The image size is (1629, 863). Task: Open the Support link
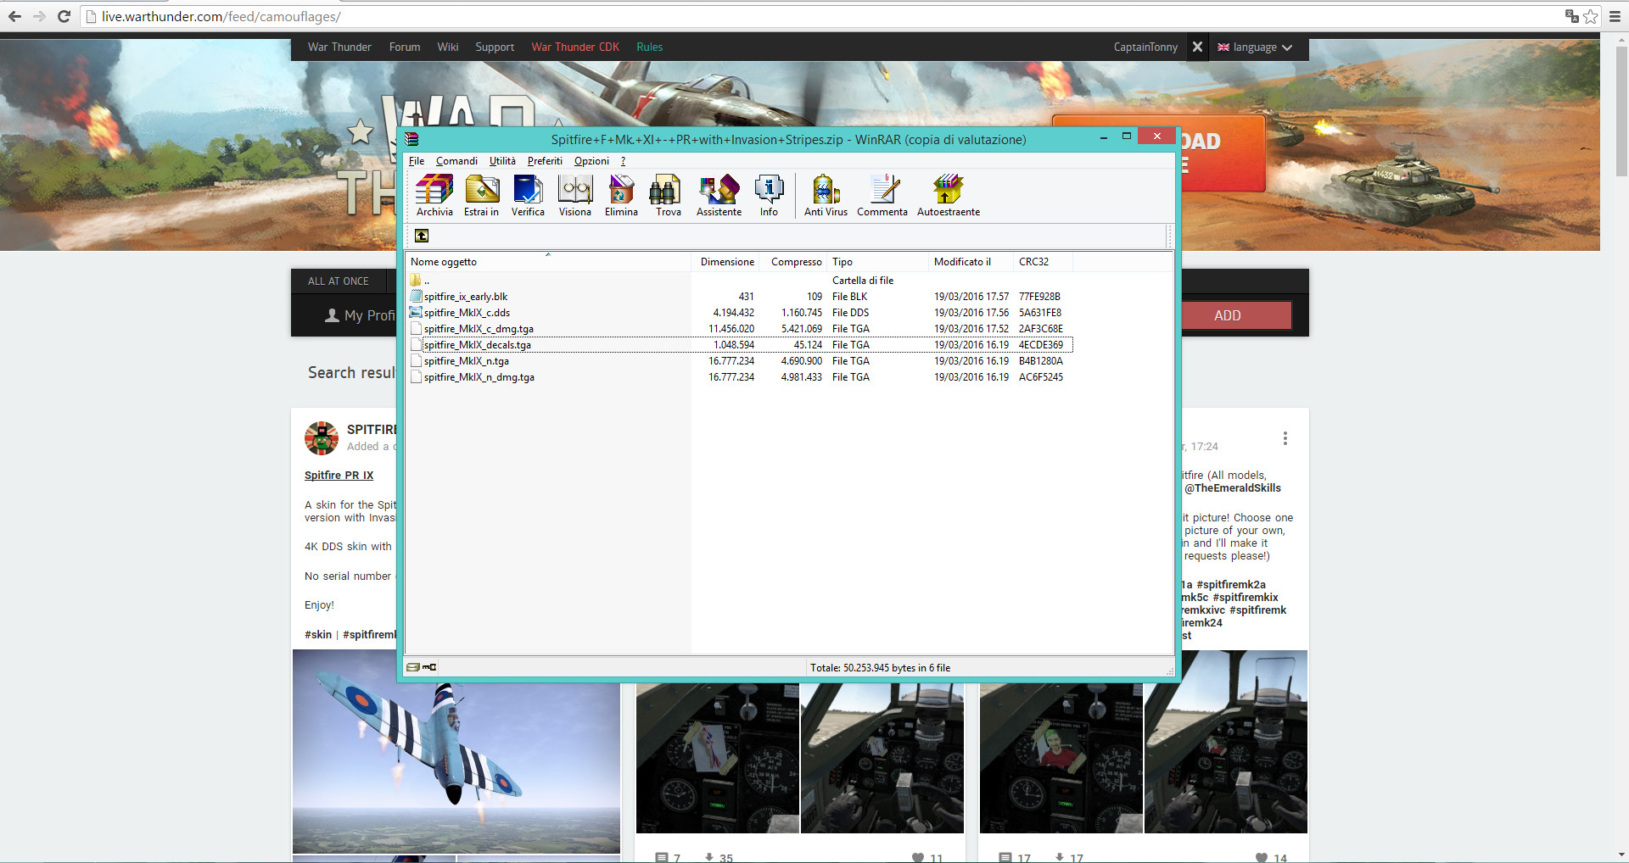(x=495, y=47)
